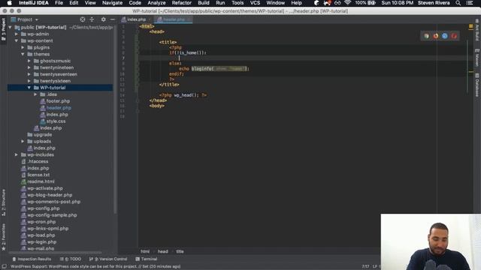This screenshot has height=270, width=481.
Task: Open the Maven side panel
Action: click(x=477, y=58)
